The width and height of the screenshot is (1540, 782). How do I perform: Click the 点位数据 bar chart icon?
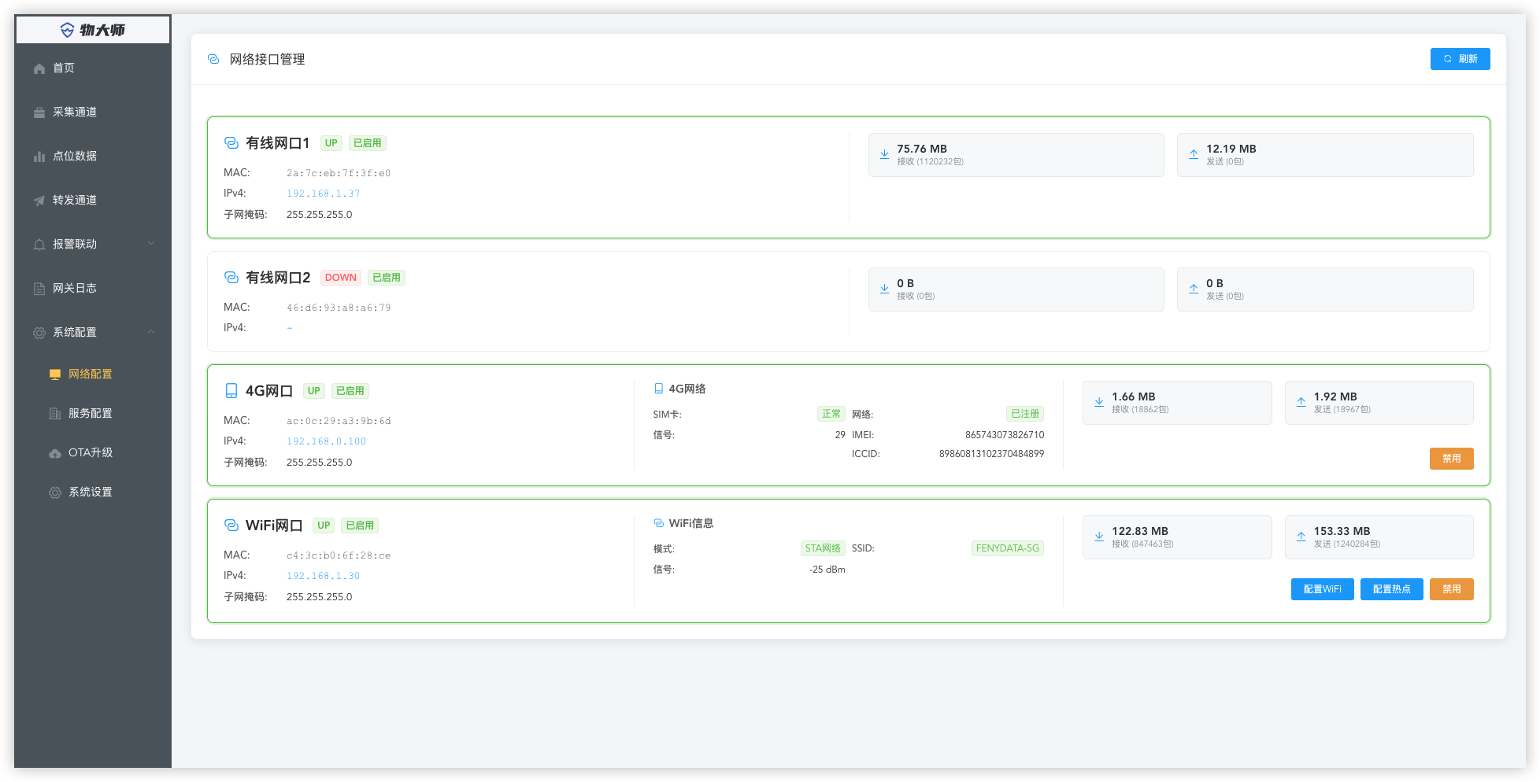tap(39, 157)
